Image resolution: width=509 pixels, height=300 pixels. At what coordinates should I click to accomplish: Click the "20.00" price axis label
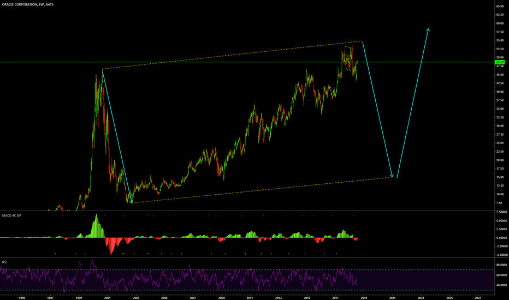[500, 160]
